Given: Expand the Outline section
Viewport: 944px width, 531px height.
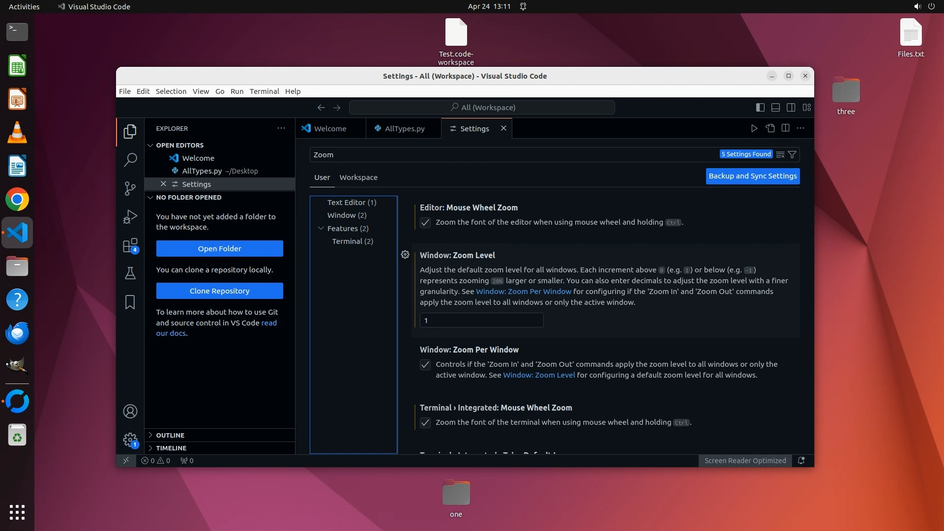Looking at the screenshot, I should point(170,435).
